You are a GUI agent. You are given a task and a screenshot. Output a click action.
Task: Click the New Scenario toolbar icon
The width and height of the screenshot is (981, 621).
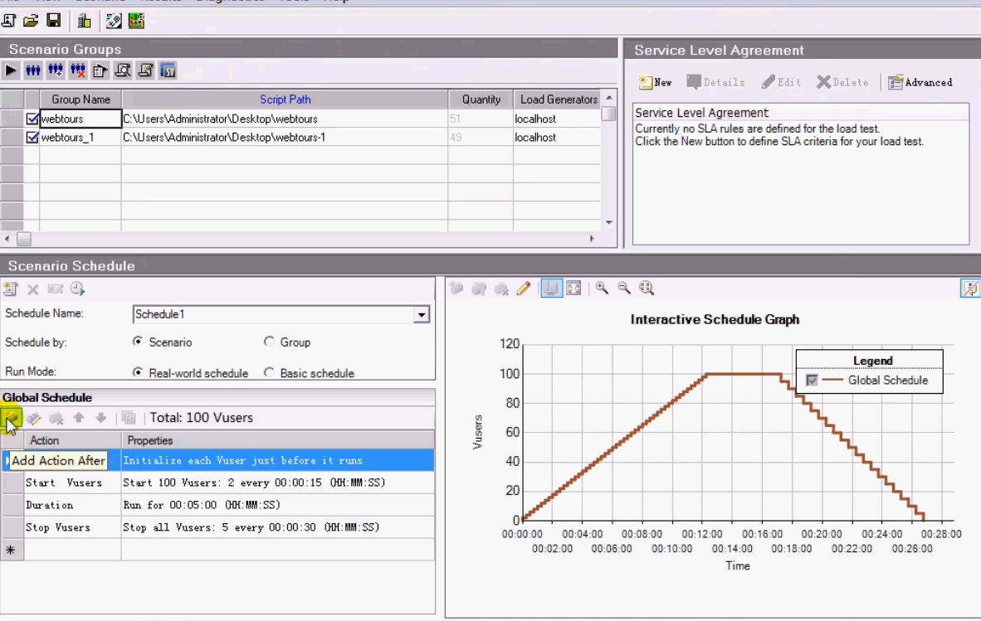9,21
